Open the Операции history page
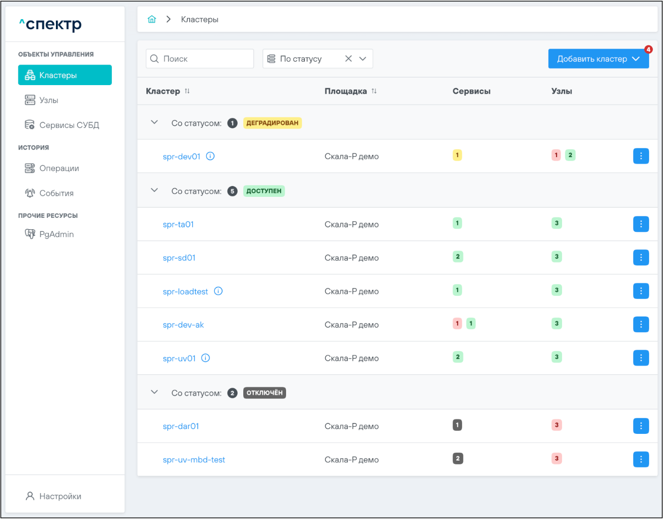Image resolution: width=663 pixels, height=519 pixels. tap(59, 168)
